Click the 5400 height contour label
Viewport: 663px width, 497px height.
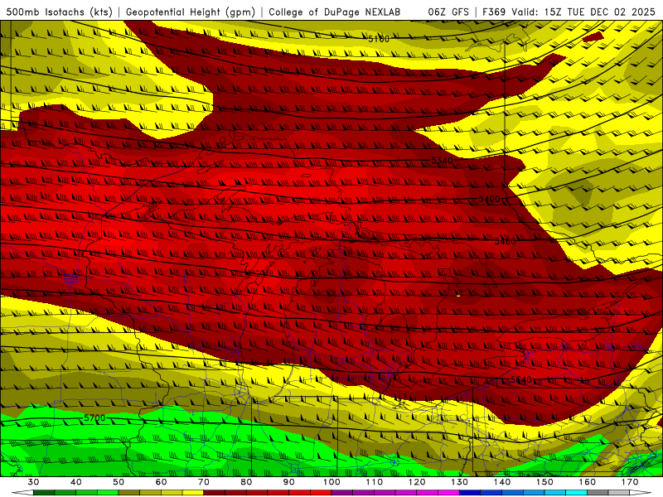click(489, 199)
